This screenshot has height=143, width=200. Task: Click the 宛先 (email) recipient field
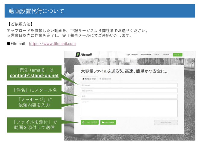tap(129, 85)
